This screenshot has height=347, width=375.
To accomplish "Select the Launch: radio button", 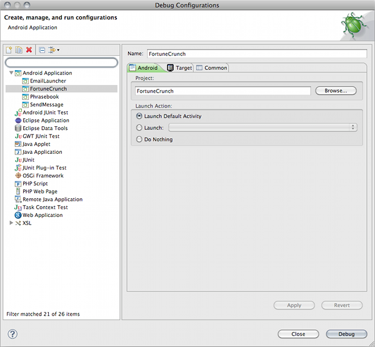I will (x=139, y=128).
